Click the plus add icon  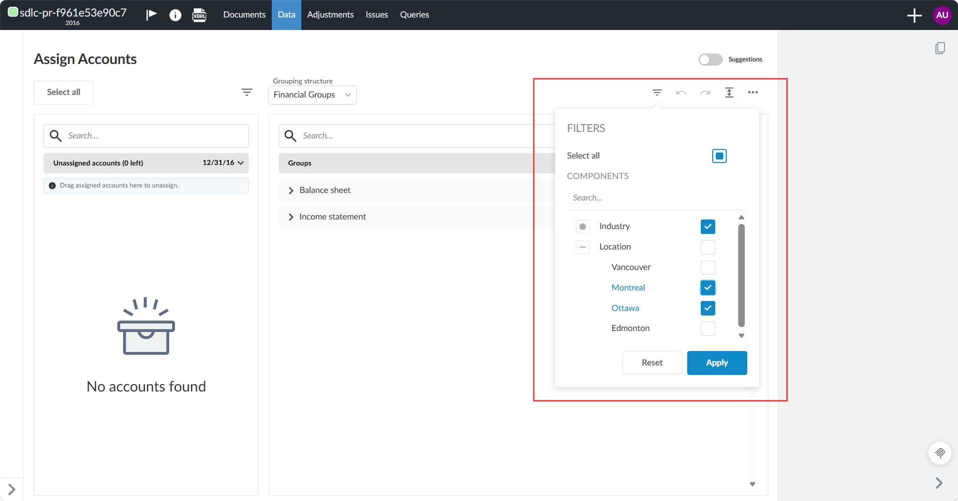pos(914,15)
